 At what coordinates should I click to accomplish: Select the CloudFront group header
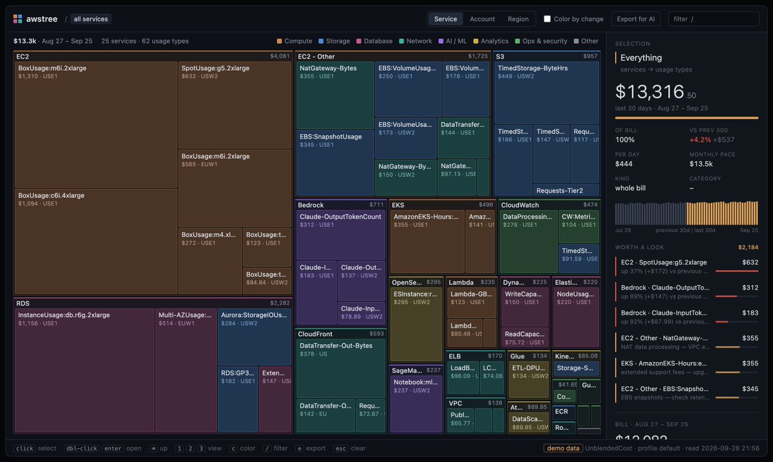point(341,334)
